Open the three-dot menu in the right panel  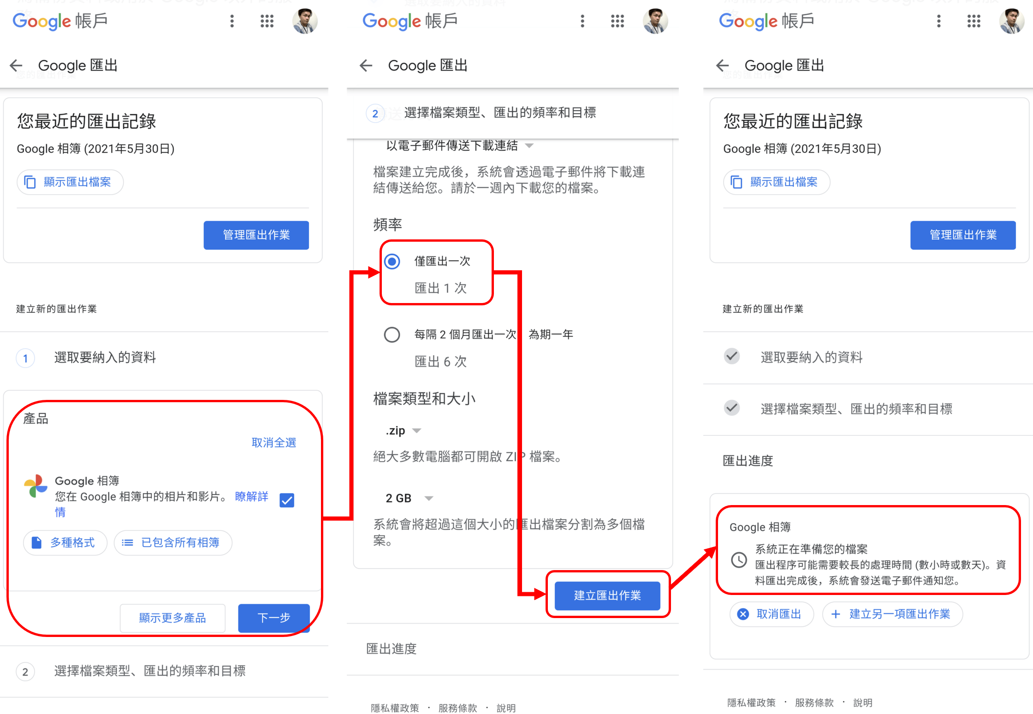(938, 21)
